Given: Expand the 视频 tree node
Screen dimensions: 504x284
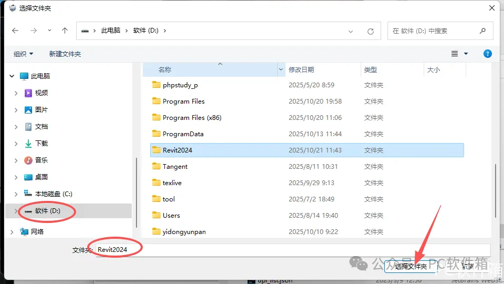Looking at the screenshot, I should pos(16,93).
